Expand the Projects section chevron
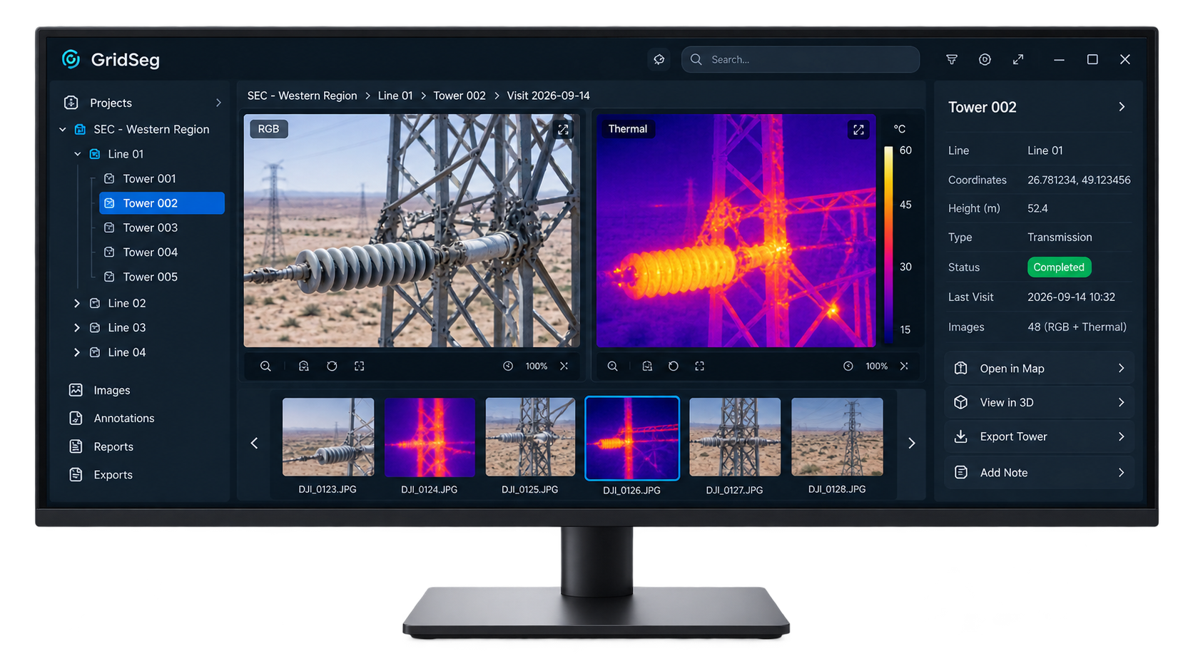Screen dimensions: 1193x671 218,103
